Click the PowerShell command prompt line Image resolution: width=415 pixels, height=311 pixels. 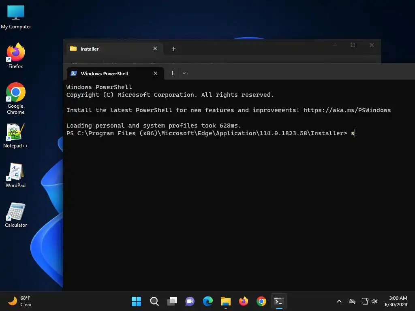[210, 133]
